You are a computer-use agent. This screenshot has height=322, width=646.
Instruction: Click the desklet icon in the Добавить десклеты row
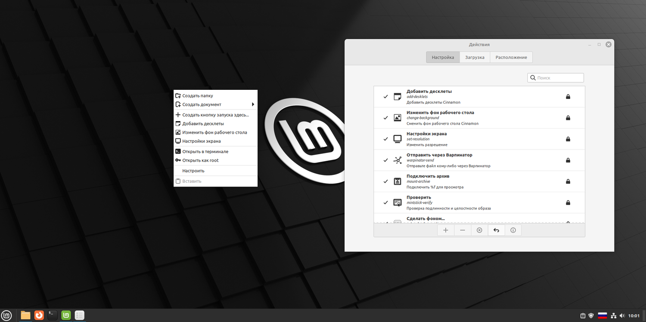398,97
